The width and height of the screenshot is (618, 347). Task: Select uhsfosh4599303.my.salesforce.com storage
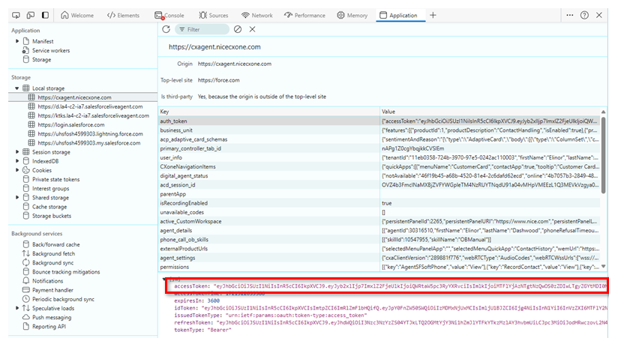click(x=89, y=143)
